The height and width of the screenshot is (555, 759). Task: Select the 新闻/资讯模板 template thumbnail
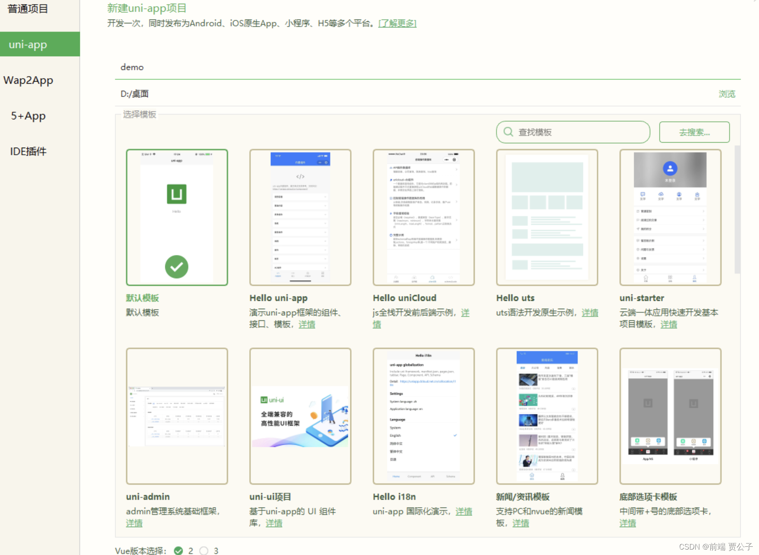tap(547, 416)
